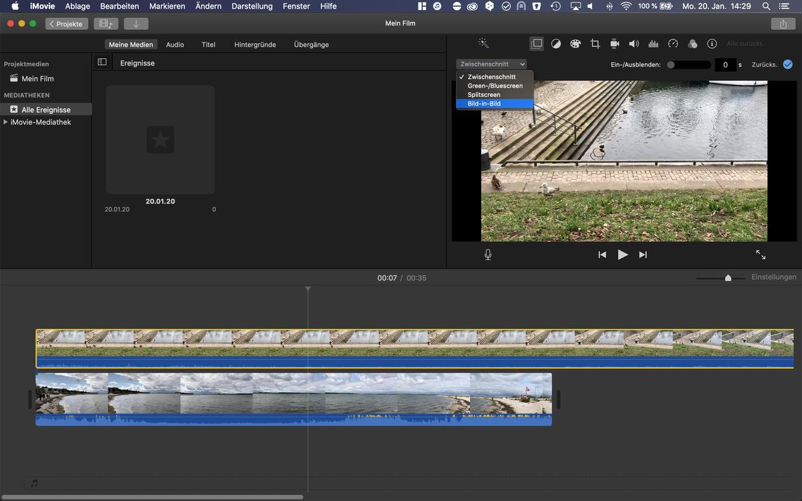802x501 pixels.
Task: Click the timeline horizontal scrollbar
Action: coord(152,497)
